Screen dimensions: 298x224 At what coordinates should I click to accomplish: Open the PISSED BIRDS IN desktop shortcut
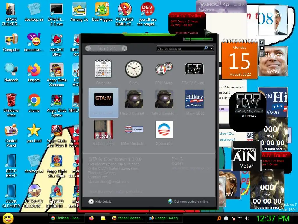point(57,196)
